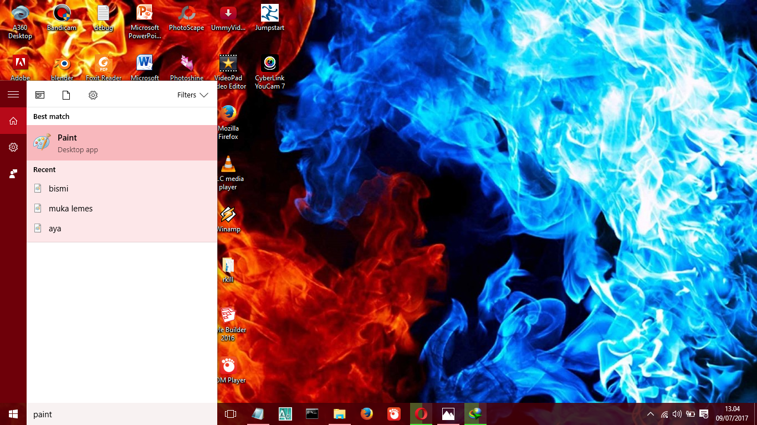Viewport: 757px width, 425px height.
Task: Open Firefox from the taskbar
Action: (366, 414)
